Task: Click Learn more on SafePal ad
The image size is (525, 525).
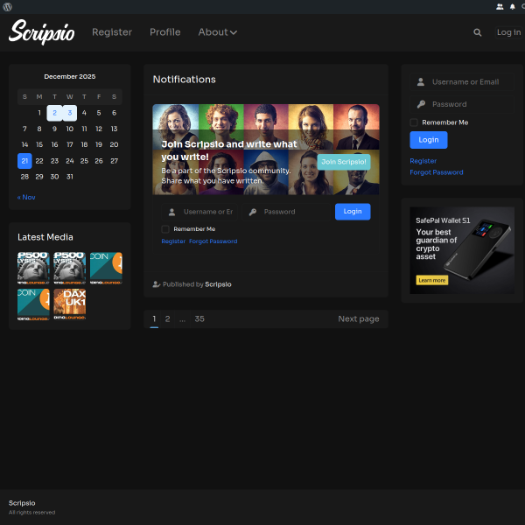Action: (x=432, y=280)
